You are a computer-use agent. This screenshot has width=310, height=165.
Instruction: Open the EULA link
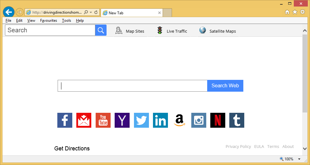[259, 146]
